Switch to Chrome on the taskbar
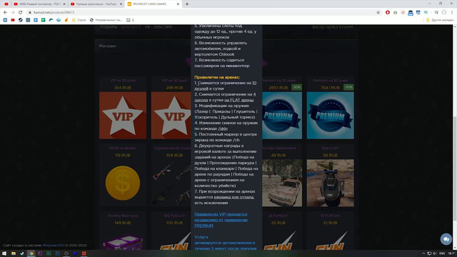 tap(31, 253)
